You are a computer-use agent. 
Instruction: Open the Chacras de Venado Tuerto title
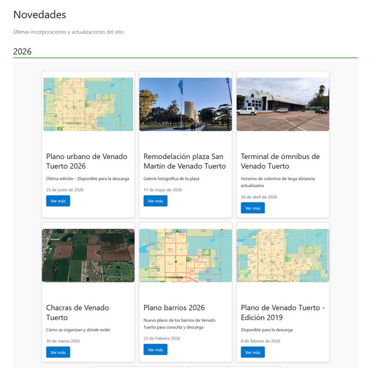[77, 312]
